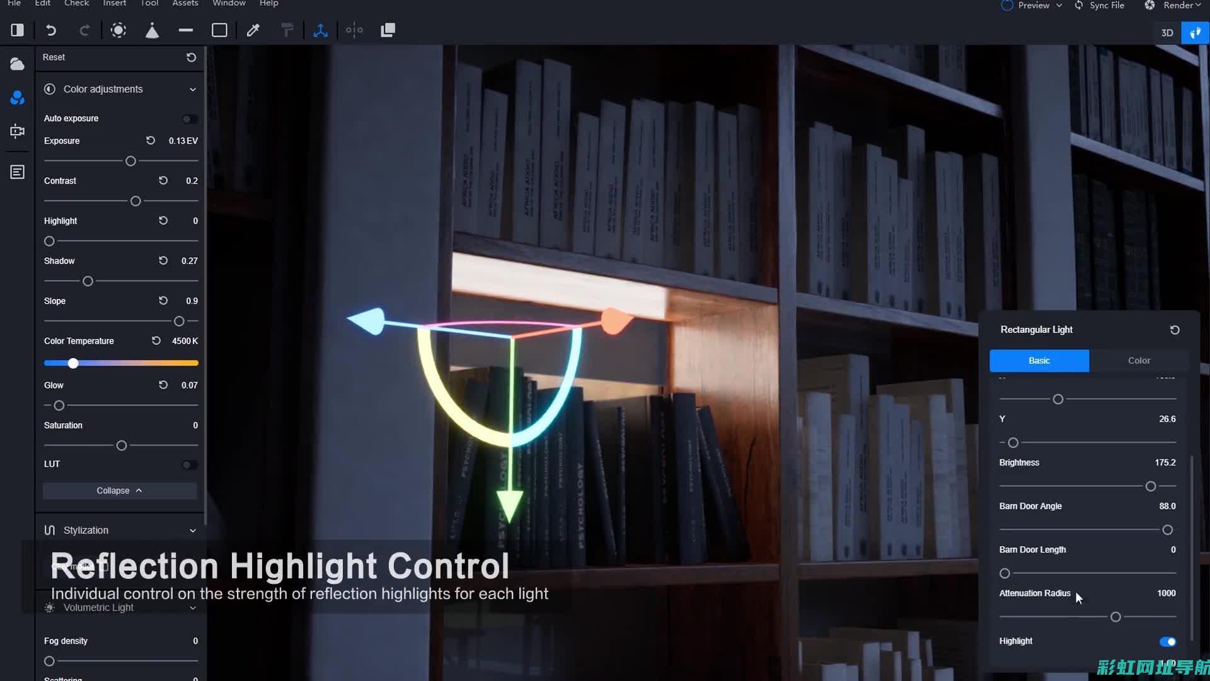
Task: Click the Assets menu item
Action: (x=185, y=3)
